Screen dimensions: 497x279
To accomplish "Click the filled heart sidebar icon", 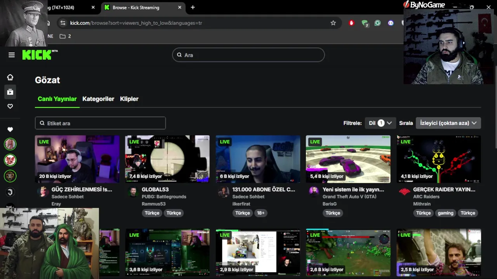I will [10, 129].
